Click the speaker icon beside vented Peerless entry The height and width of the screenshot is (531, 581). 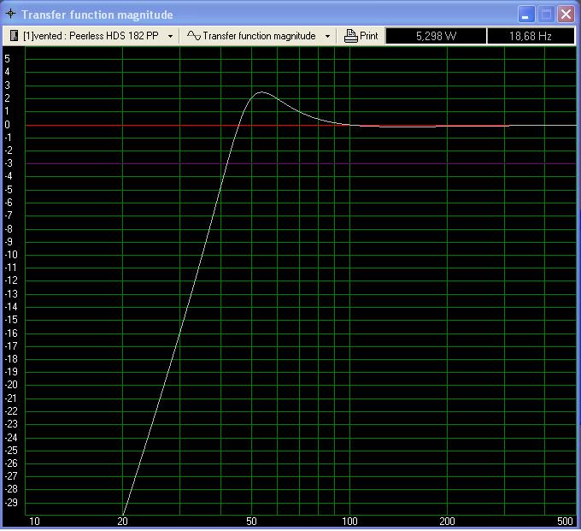[x=15, y=36]
